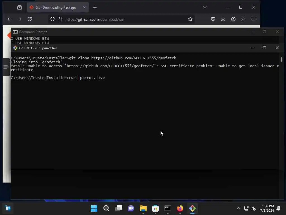This screenshot has height=215, width=286.
Task: Open the muted volume tray icon
Action: 254,208
